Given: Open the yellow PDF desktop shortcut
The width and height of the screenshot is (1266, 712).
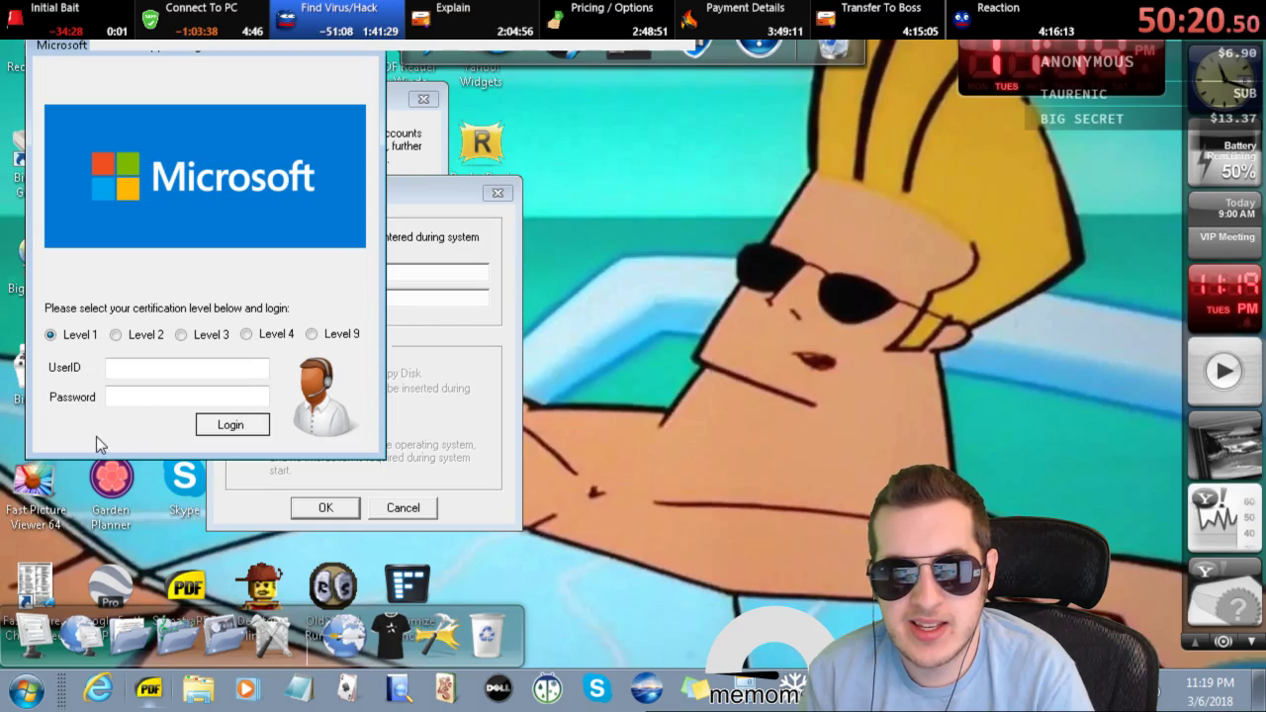Looking at the screenshot, I should pos(186,586).
